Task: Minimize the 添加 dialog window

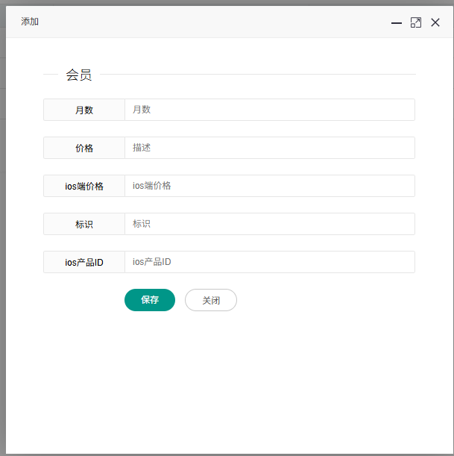Action: click(x=397, y=23)
